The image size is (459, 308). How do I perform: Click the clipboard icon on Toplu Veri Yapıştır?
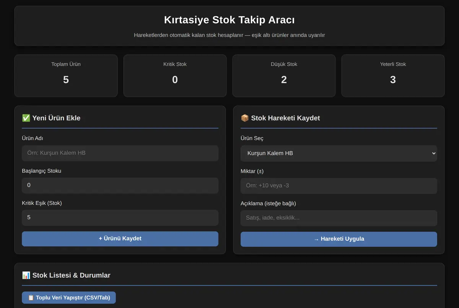click(31, 298)
